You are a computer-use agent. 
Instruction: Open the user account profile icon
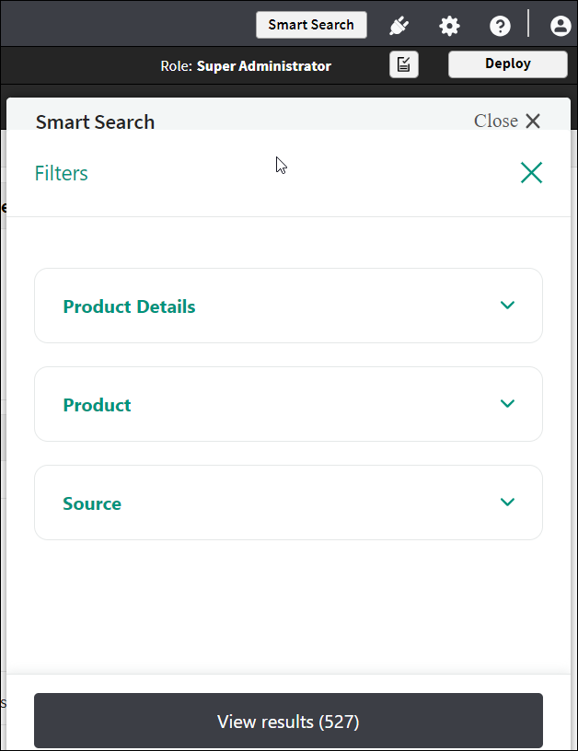tap(560, 26)
